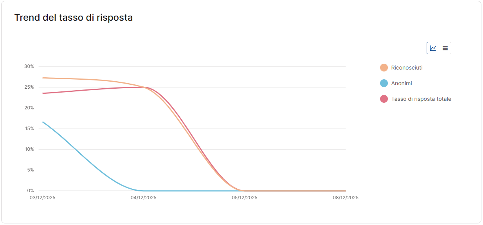Click the 25% axis label
The width and height of the screenshot is (483, 225).
pyautogui.click(x=29, y=87)
